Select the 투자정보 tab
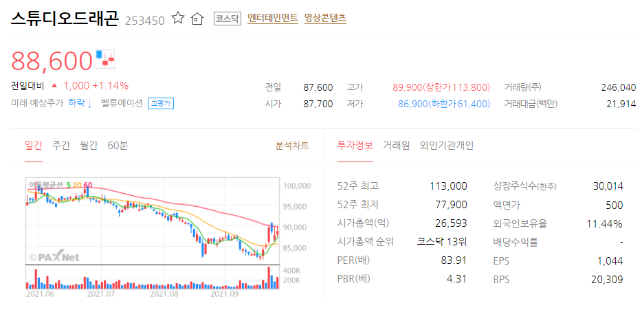The height and width of the screenshot is (312, 642). click(355, 146)
